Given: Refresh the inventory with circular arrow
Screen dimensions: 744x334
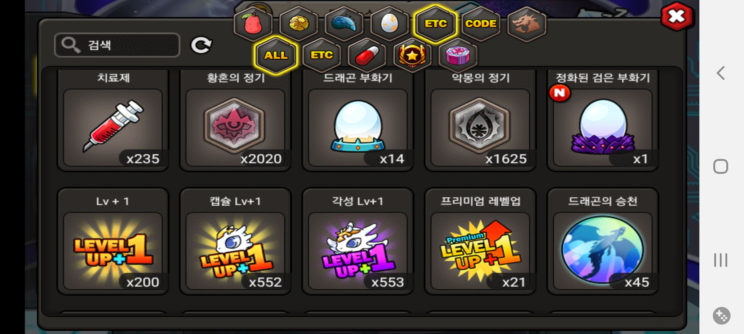Looking at the screenshot, I should (201, 45).
